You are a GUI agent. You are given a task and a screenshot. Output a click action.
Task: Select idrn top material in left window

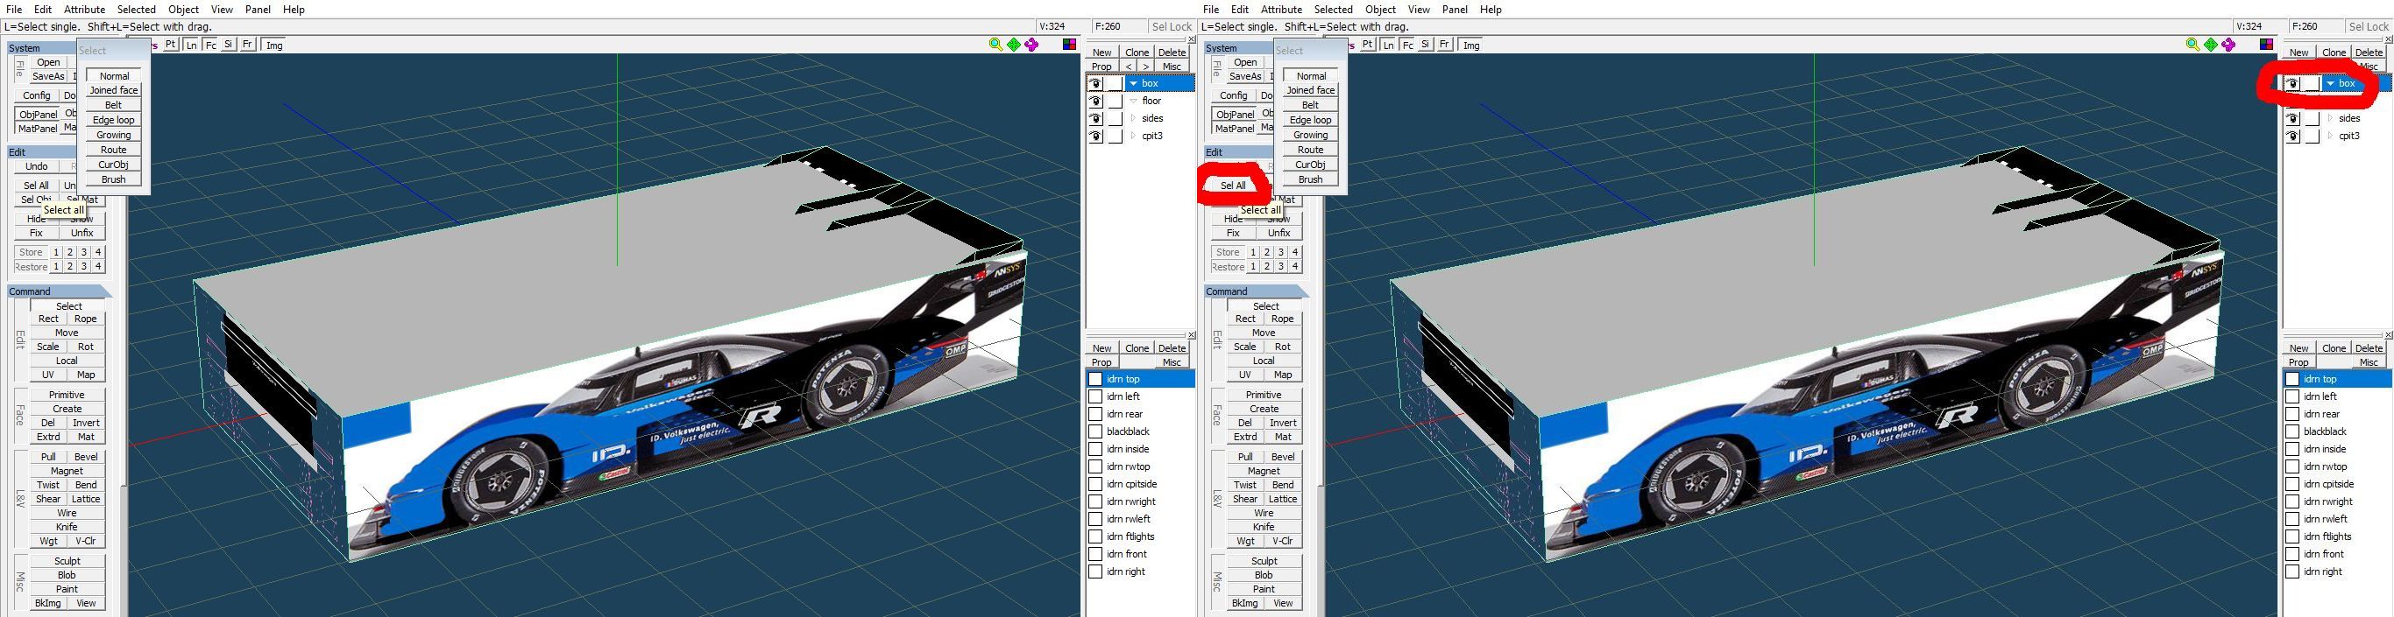[1140, 380]
